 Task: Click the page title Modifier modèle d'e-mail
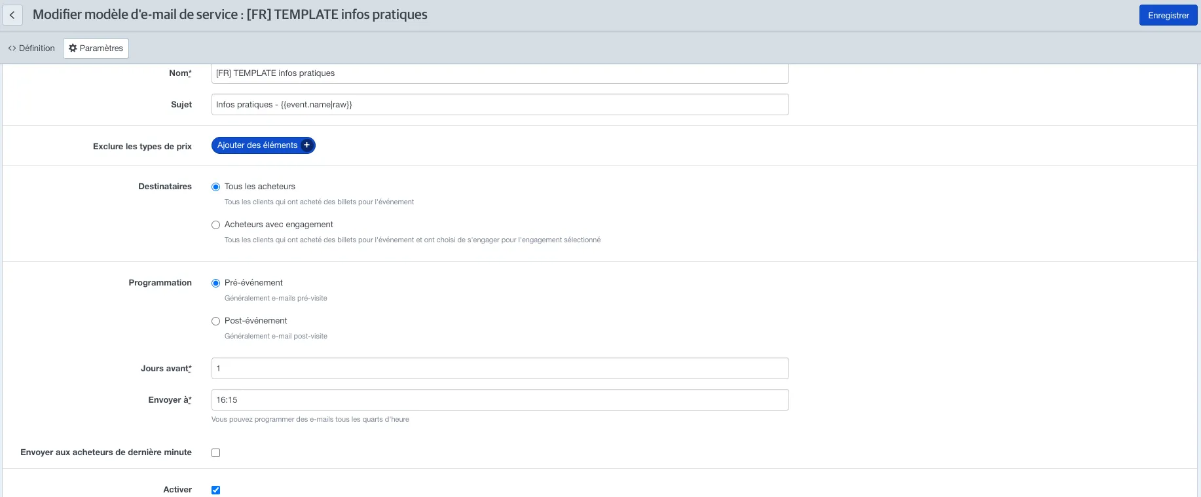tap(230, 14)
